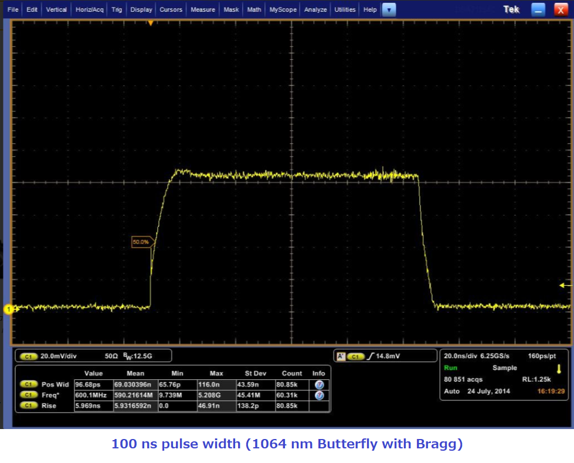Click the 14.8mV trigger level readout
This screenshot has height=463, width=574.
coord(388,356)
